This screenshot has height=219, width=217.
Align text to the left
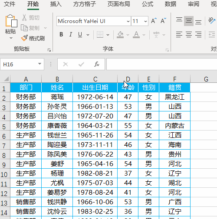tap(179, 35)
